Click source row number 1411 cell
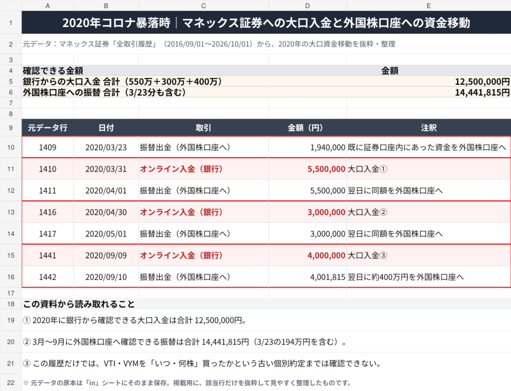This screenshot has width=511, height=391. pyautogui.click(x=47, y=190)
